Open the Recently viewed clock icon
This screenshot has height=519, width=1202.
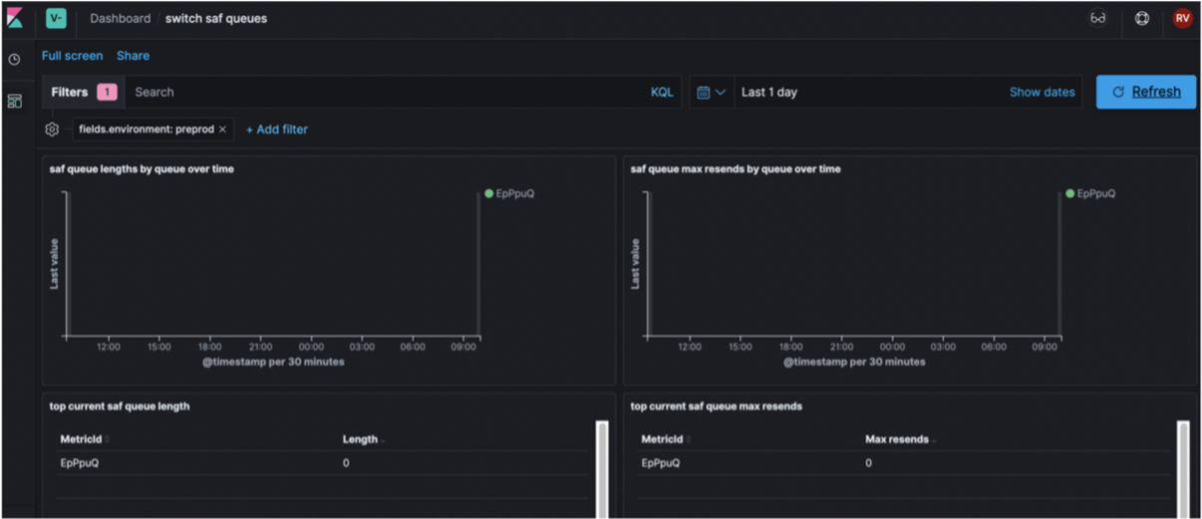(15, 60)
